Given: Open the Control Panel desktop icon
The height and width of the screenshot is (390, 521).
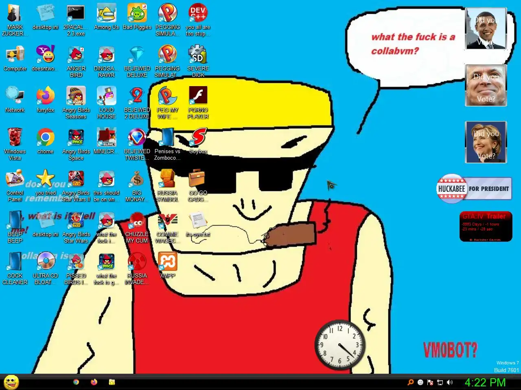Looking at the screenshot, I should click(x=15, y=185).
